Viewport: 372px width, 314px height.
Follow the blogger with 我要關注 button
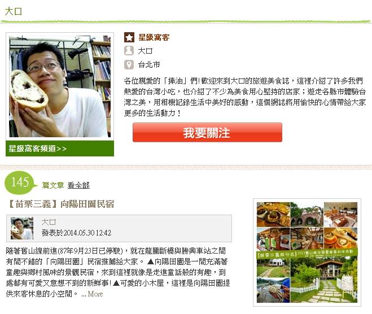pos(207,133)
